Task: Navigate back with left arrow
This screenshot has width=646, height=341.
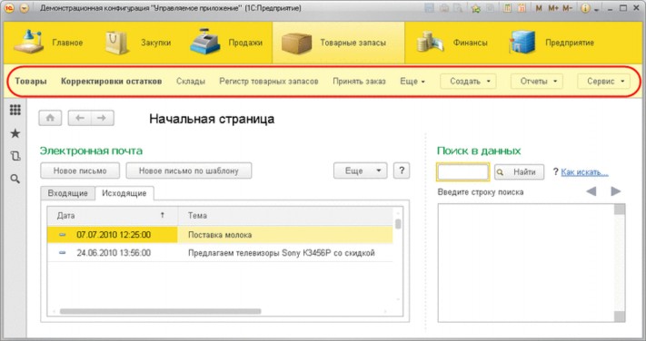Action: (x=80, y=118)
